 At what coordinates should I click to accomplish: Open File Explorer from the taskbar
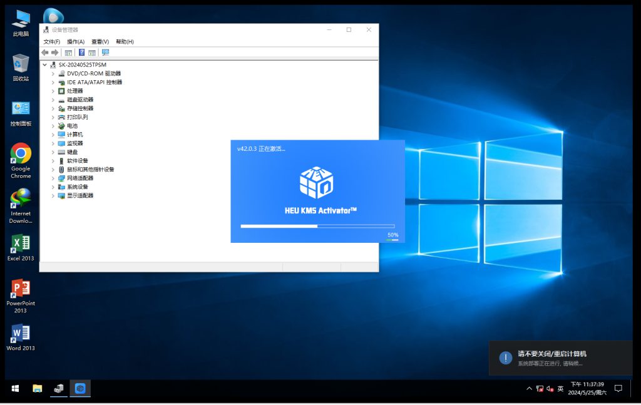tap(38, 389)
